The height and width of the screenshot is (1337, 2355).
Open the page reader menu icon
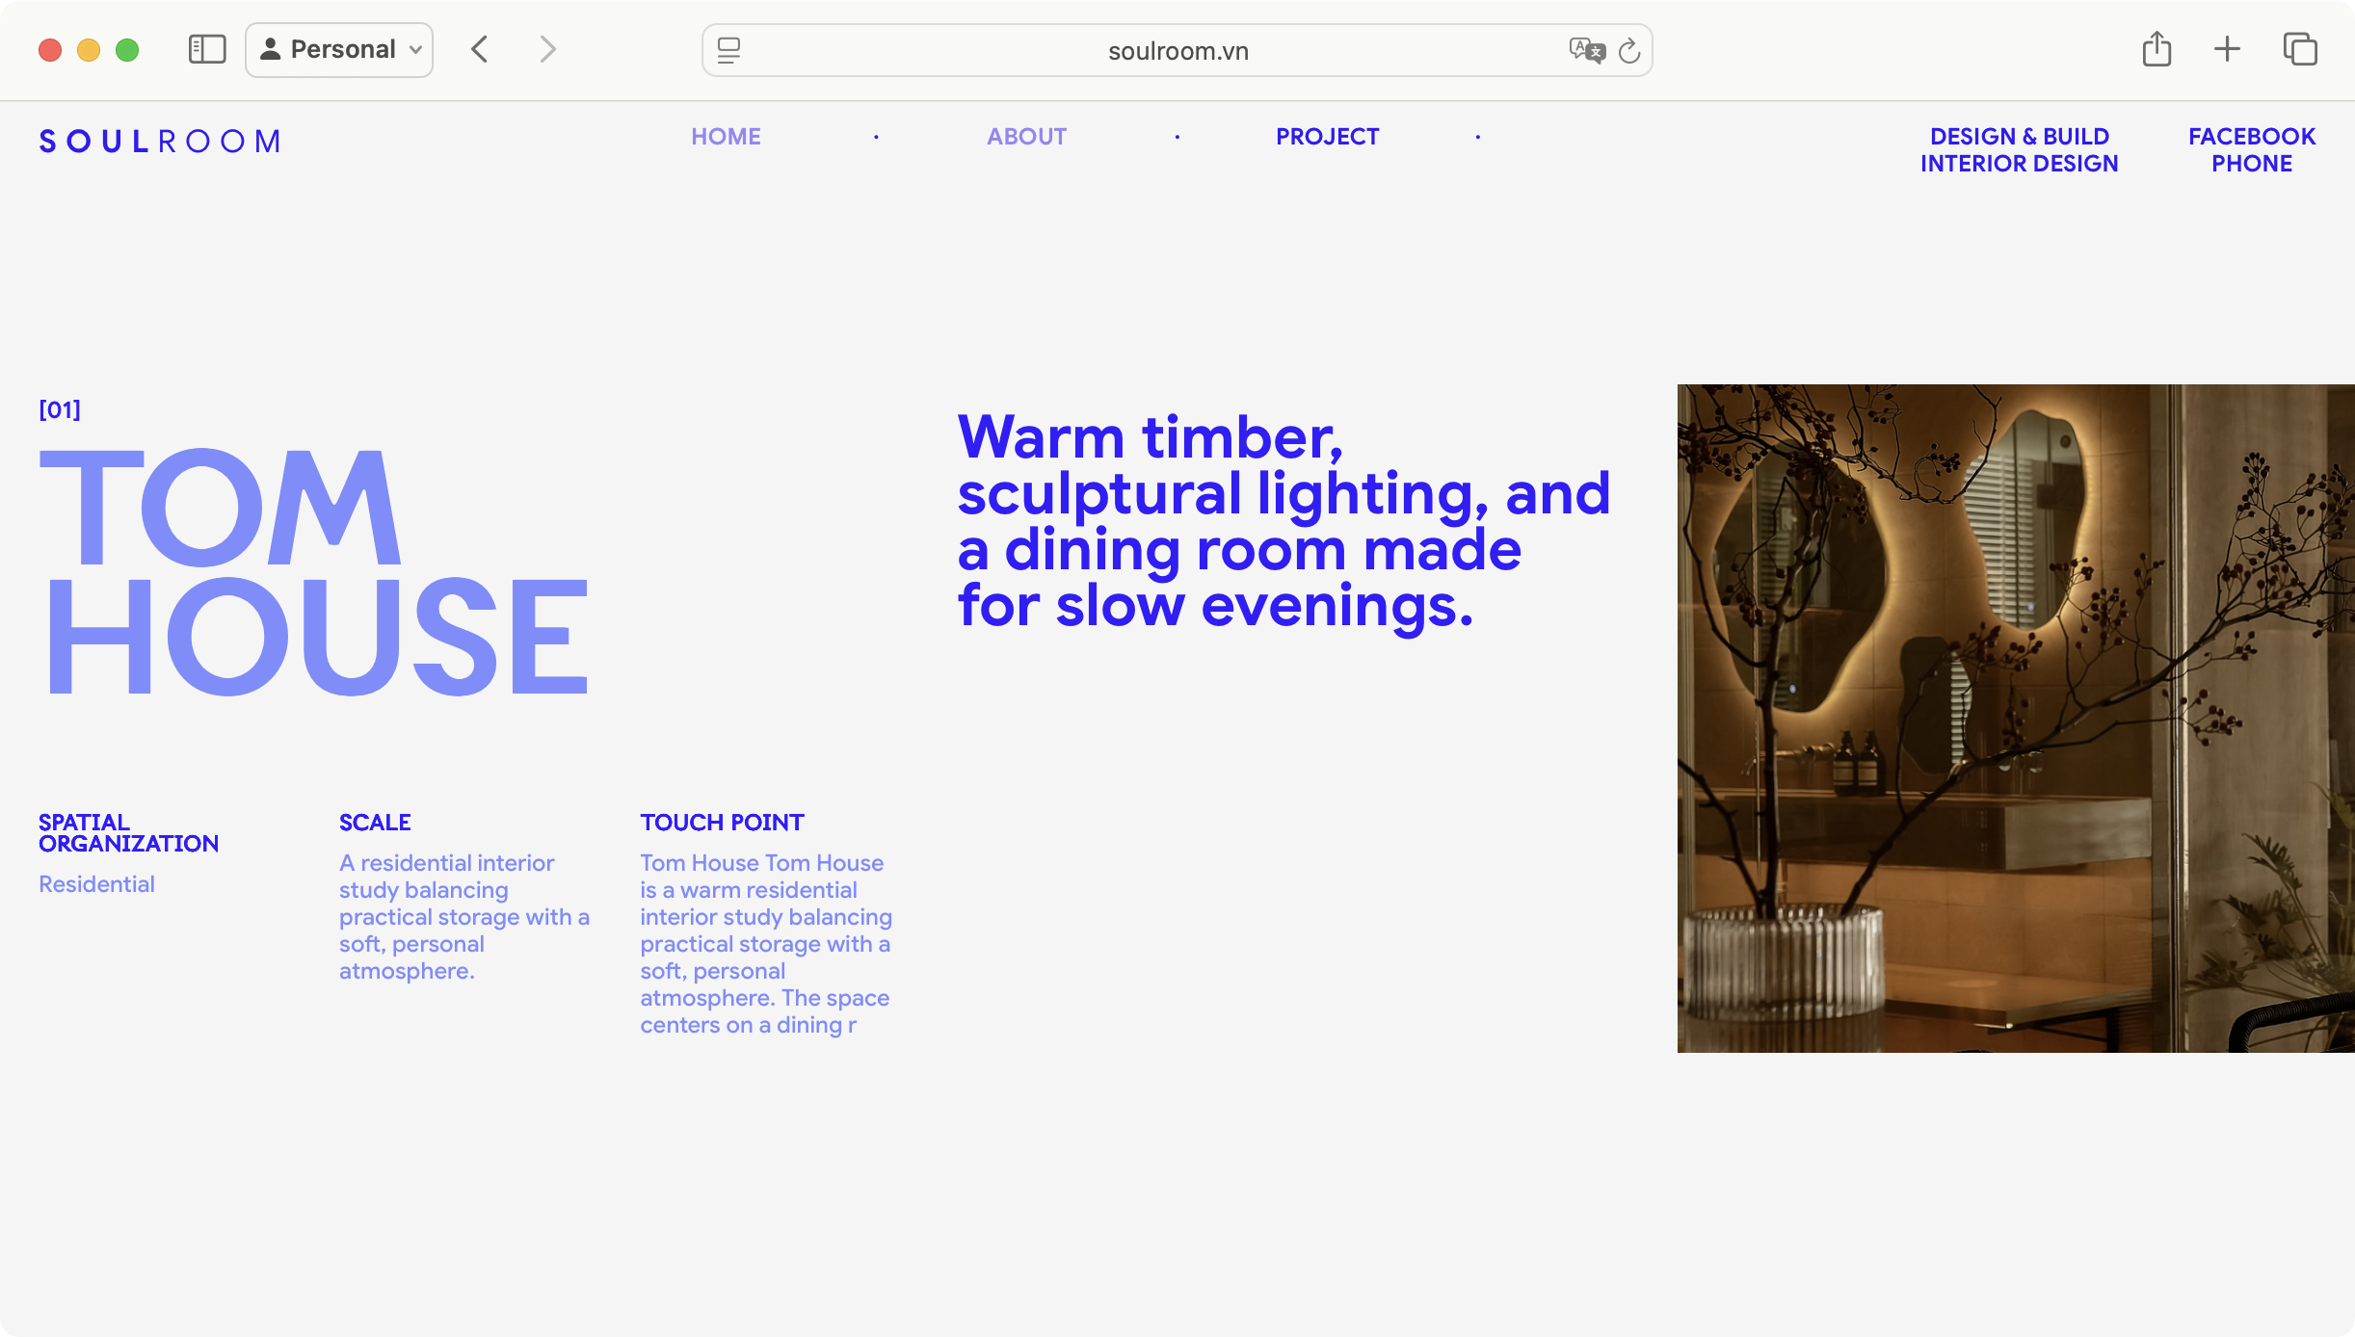[x=729, y=50]
